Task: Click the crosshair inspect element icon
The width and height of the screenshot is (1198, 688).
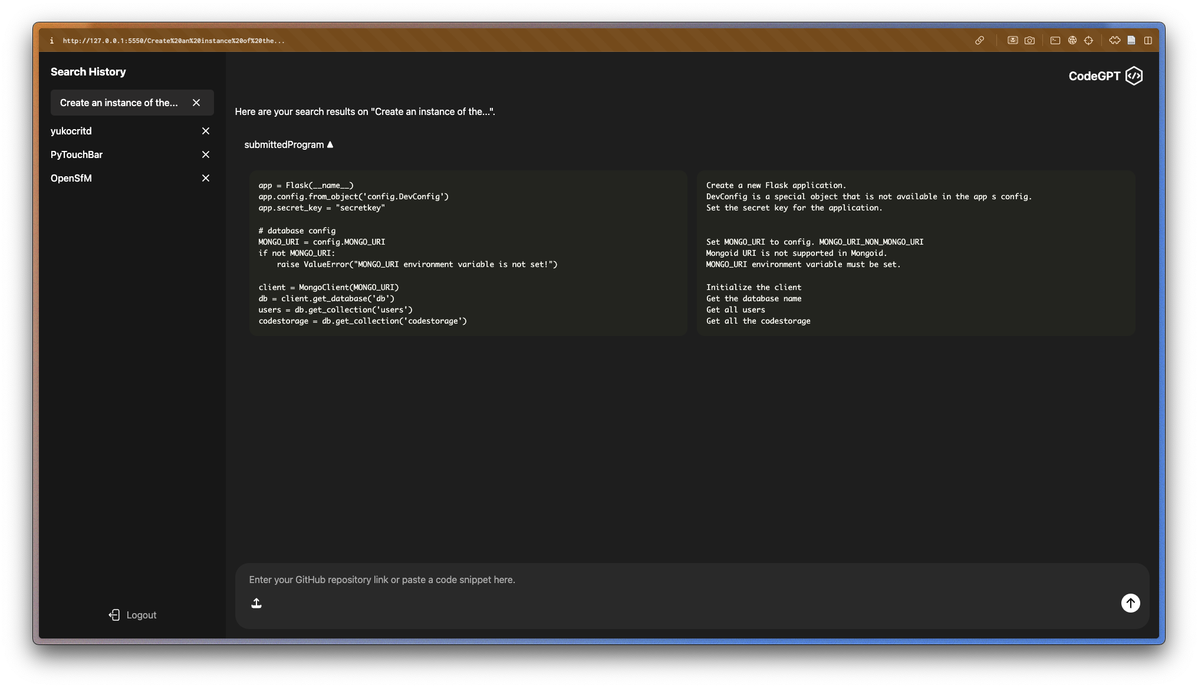Action: pyautogui.click(x=1088, y=41)
